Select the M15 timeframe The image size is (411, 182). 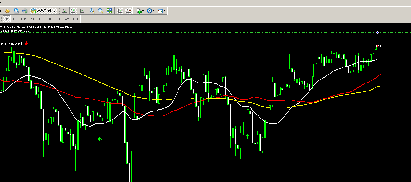24,19
